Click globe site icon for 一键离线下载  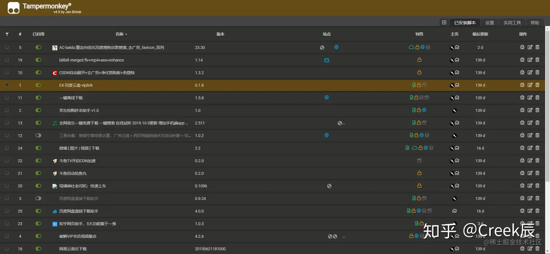click(327, 97)
